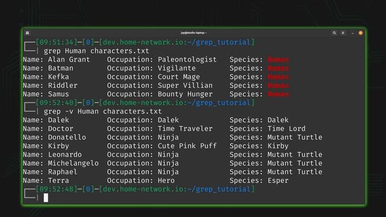Click the red 'Human' on Riddler row

pos(278,86)
